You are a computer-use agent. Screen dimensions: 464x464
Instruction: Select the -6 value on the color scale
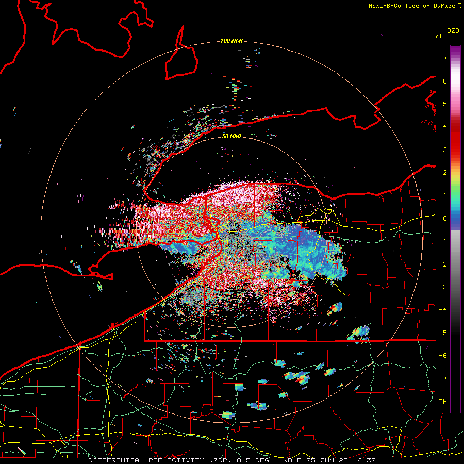point(443,356)
